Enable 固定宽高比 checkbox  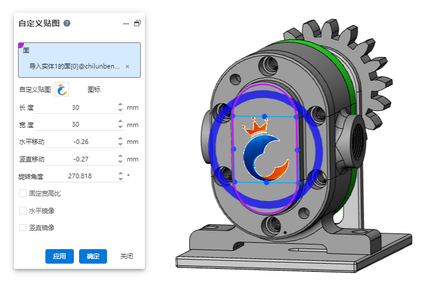[23, 193]
